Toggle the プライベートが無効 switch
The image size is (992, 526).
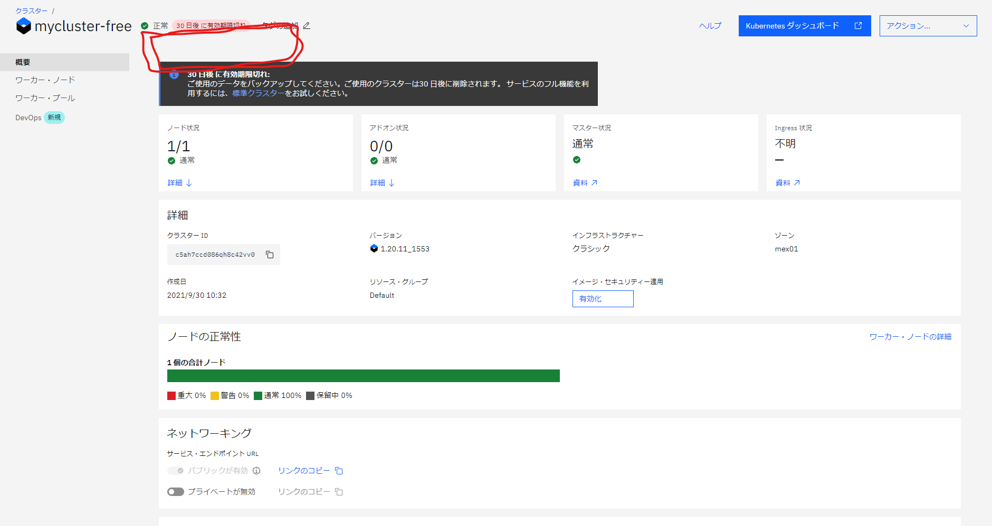coord(176,492)
